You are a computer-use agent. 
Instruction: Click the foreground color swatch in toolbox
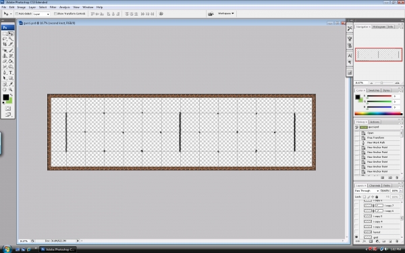(x=5, y=97)
